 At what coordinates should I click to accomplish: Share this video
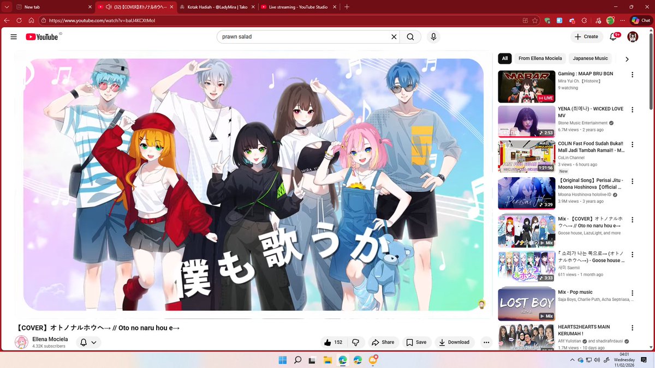tap(382, 342)
